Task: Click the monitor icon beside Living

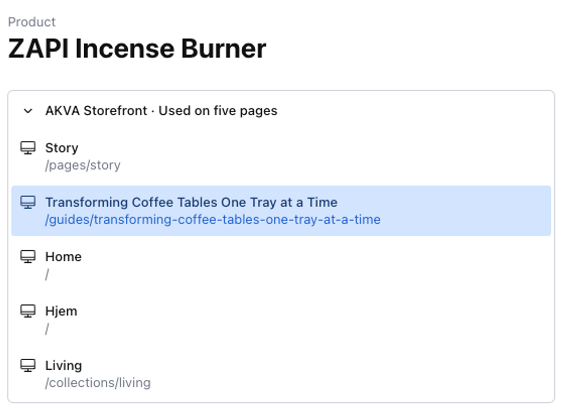Action: [x=28, y=366]
